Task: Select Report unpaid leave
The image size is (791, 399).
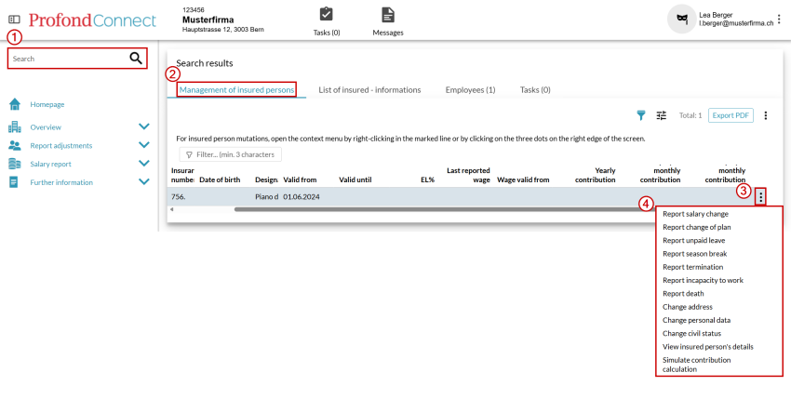Action: pyautogui.click(x=693, y=241)
